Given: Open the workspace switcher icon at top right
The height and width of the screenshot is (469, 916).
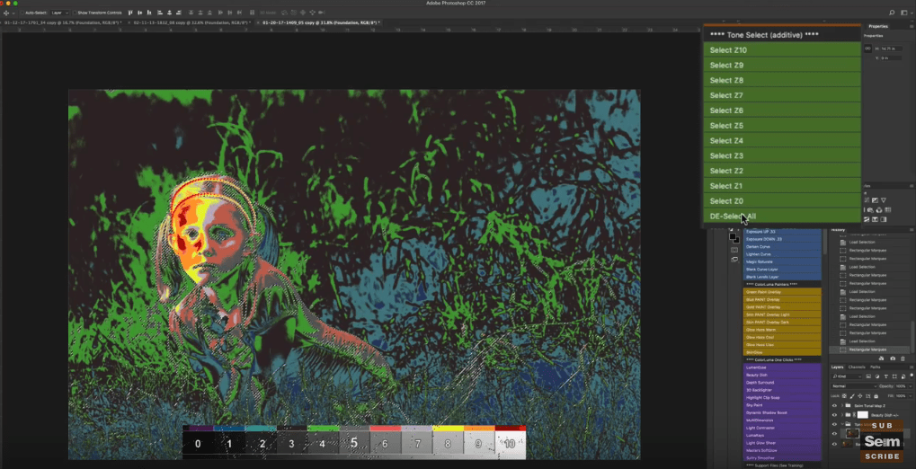Looking at the screenshot, I should (903, 13).
